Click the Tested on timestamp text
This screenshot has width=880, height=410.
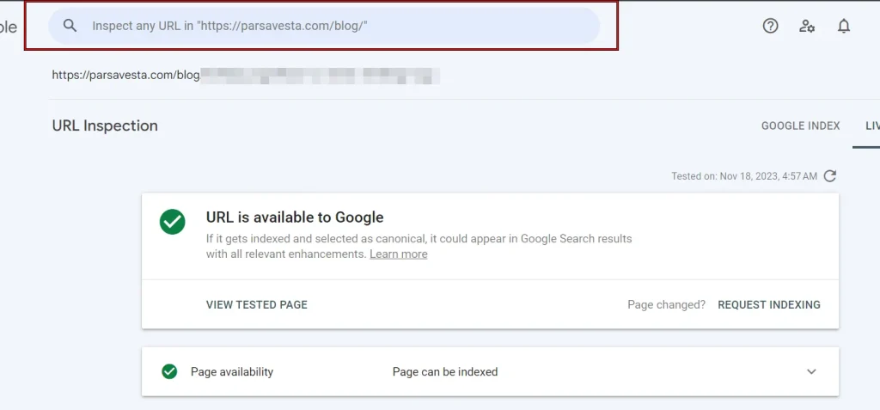744,176
